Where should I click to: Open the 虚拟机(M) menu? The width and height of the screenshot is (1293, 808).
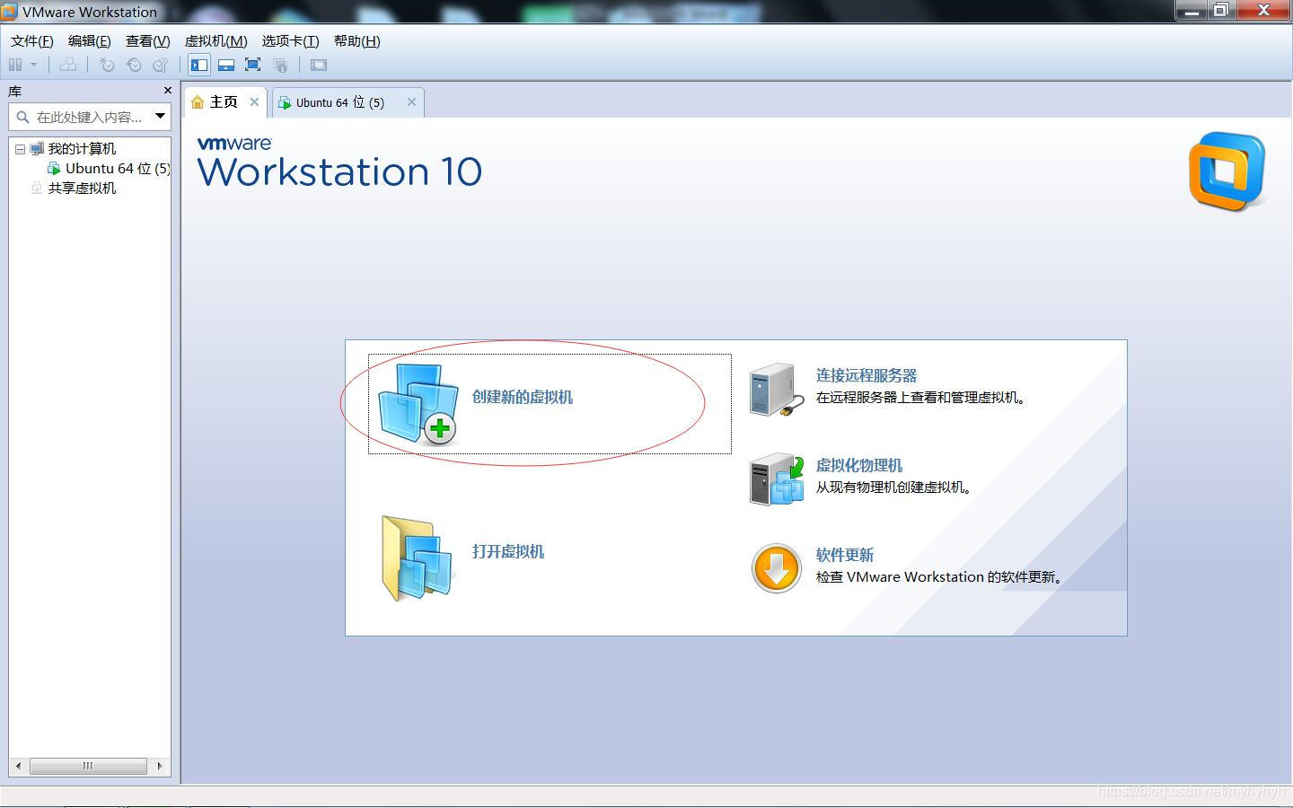click(215, 40)
